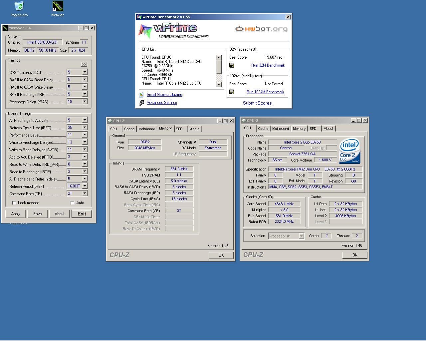426x341 pixels.
Task: Click the hwbot.org logo in wPrime
Action: coord(261,29)
